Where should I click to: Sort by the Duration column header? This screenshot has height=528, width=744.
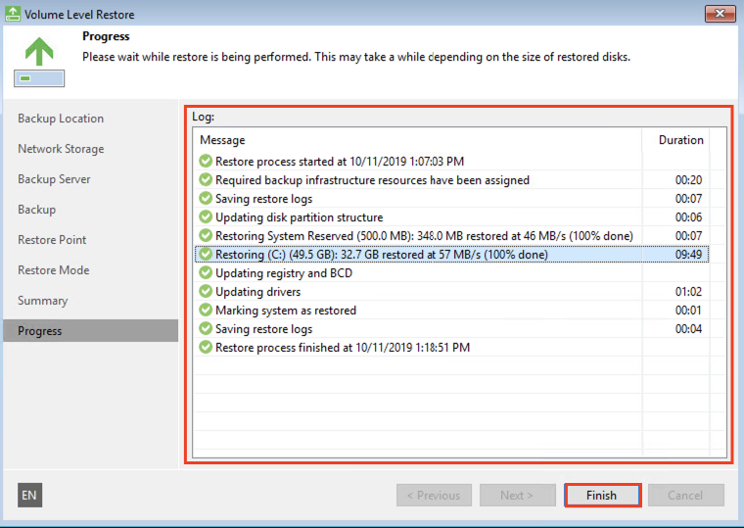pos(680,140)
